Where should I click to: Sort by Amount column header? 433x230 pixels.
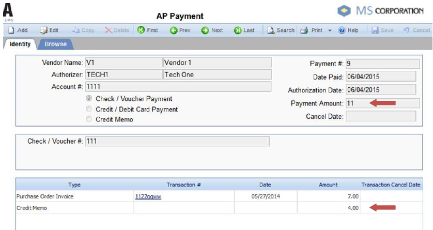click(x=328, y=185)
